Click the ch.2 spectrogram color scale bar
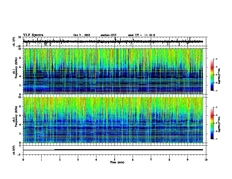 [x=212, y=123]
